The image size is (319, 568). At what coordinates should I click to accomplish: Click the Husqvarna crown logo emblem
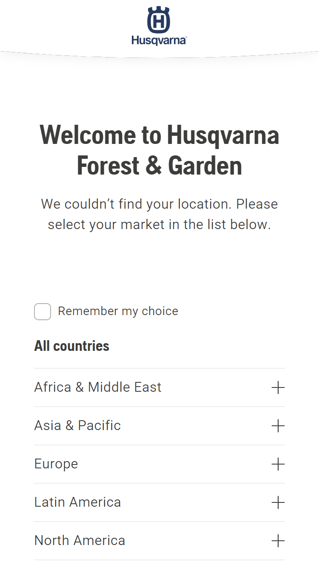tap(159, 20)
